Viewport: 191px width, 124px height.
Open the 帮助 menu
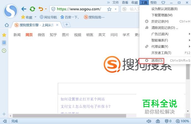(x=153, y=2)
